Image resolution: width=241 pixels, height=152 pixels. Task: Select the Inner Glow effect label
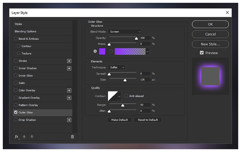(26, 76)
